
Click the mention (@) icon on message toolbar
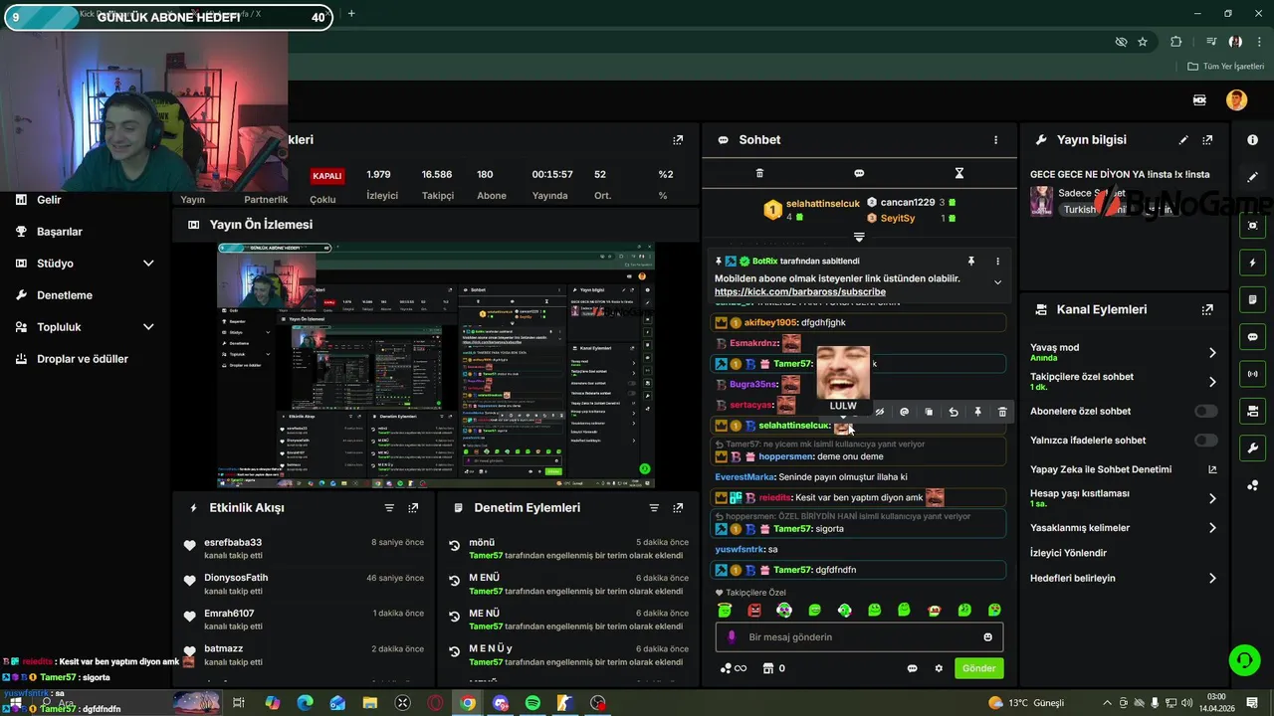[904, 412]
